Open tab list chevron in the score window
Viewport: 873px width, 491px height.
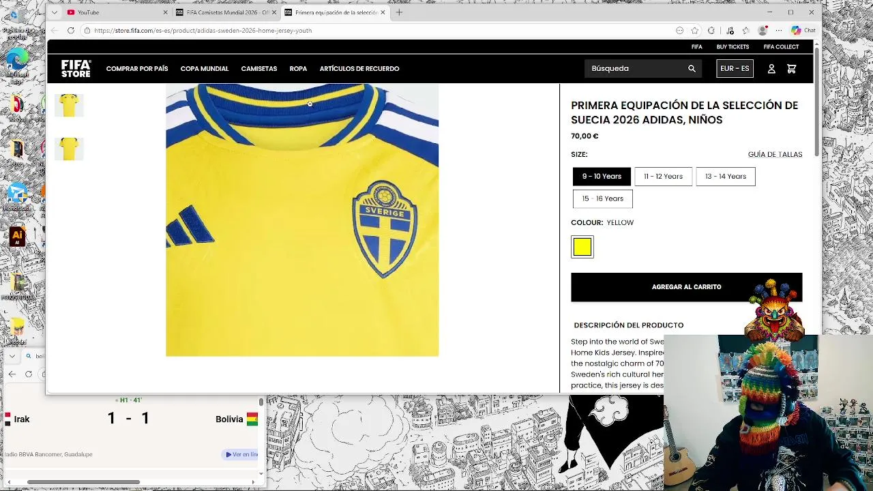(x=12, y=356)
